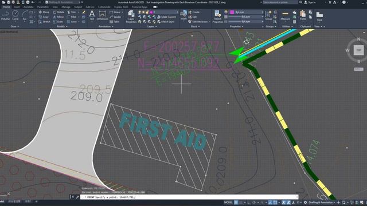
Task: Click Make Current layer button
Action: coord(166,17)
